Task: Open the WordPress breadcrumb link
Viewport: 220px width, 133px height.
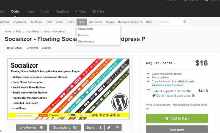Action: tap(33, 32)
